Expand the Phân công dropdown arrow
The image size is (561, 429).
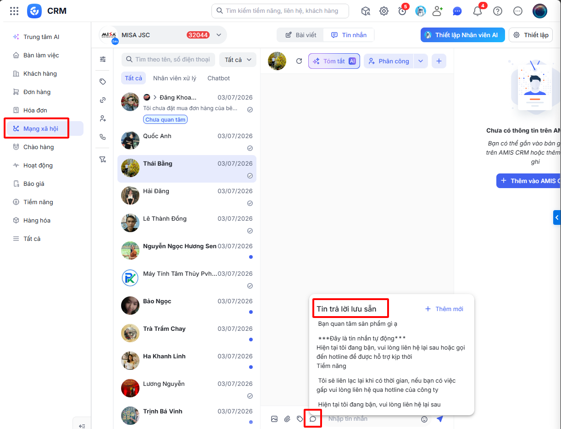421,61
